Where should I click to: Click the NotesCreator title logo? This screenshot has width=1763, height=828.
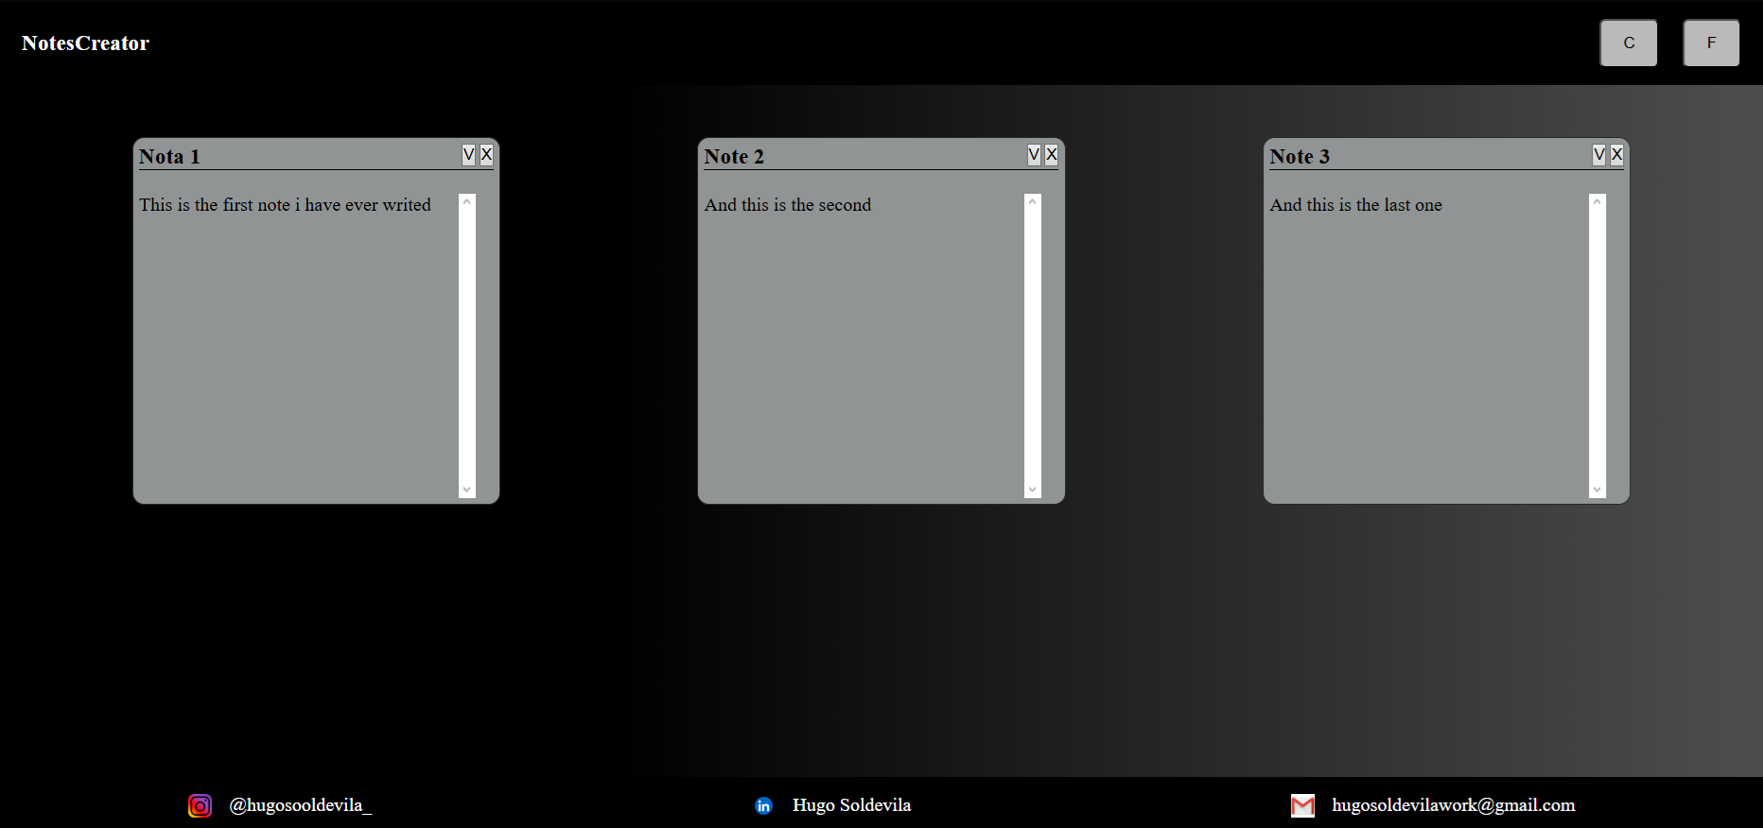point(85,43)
